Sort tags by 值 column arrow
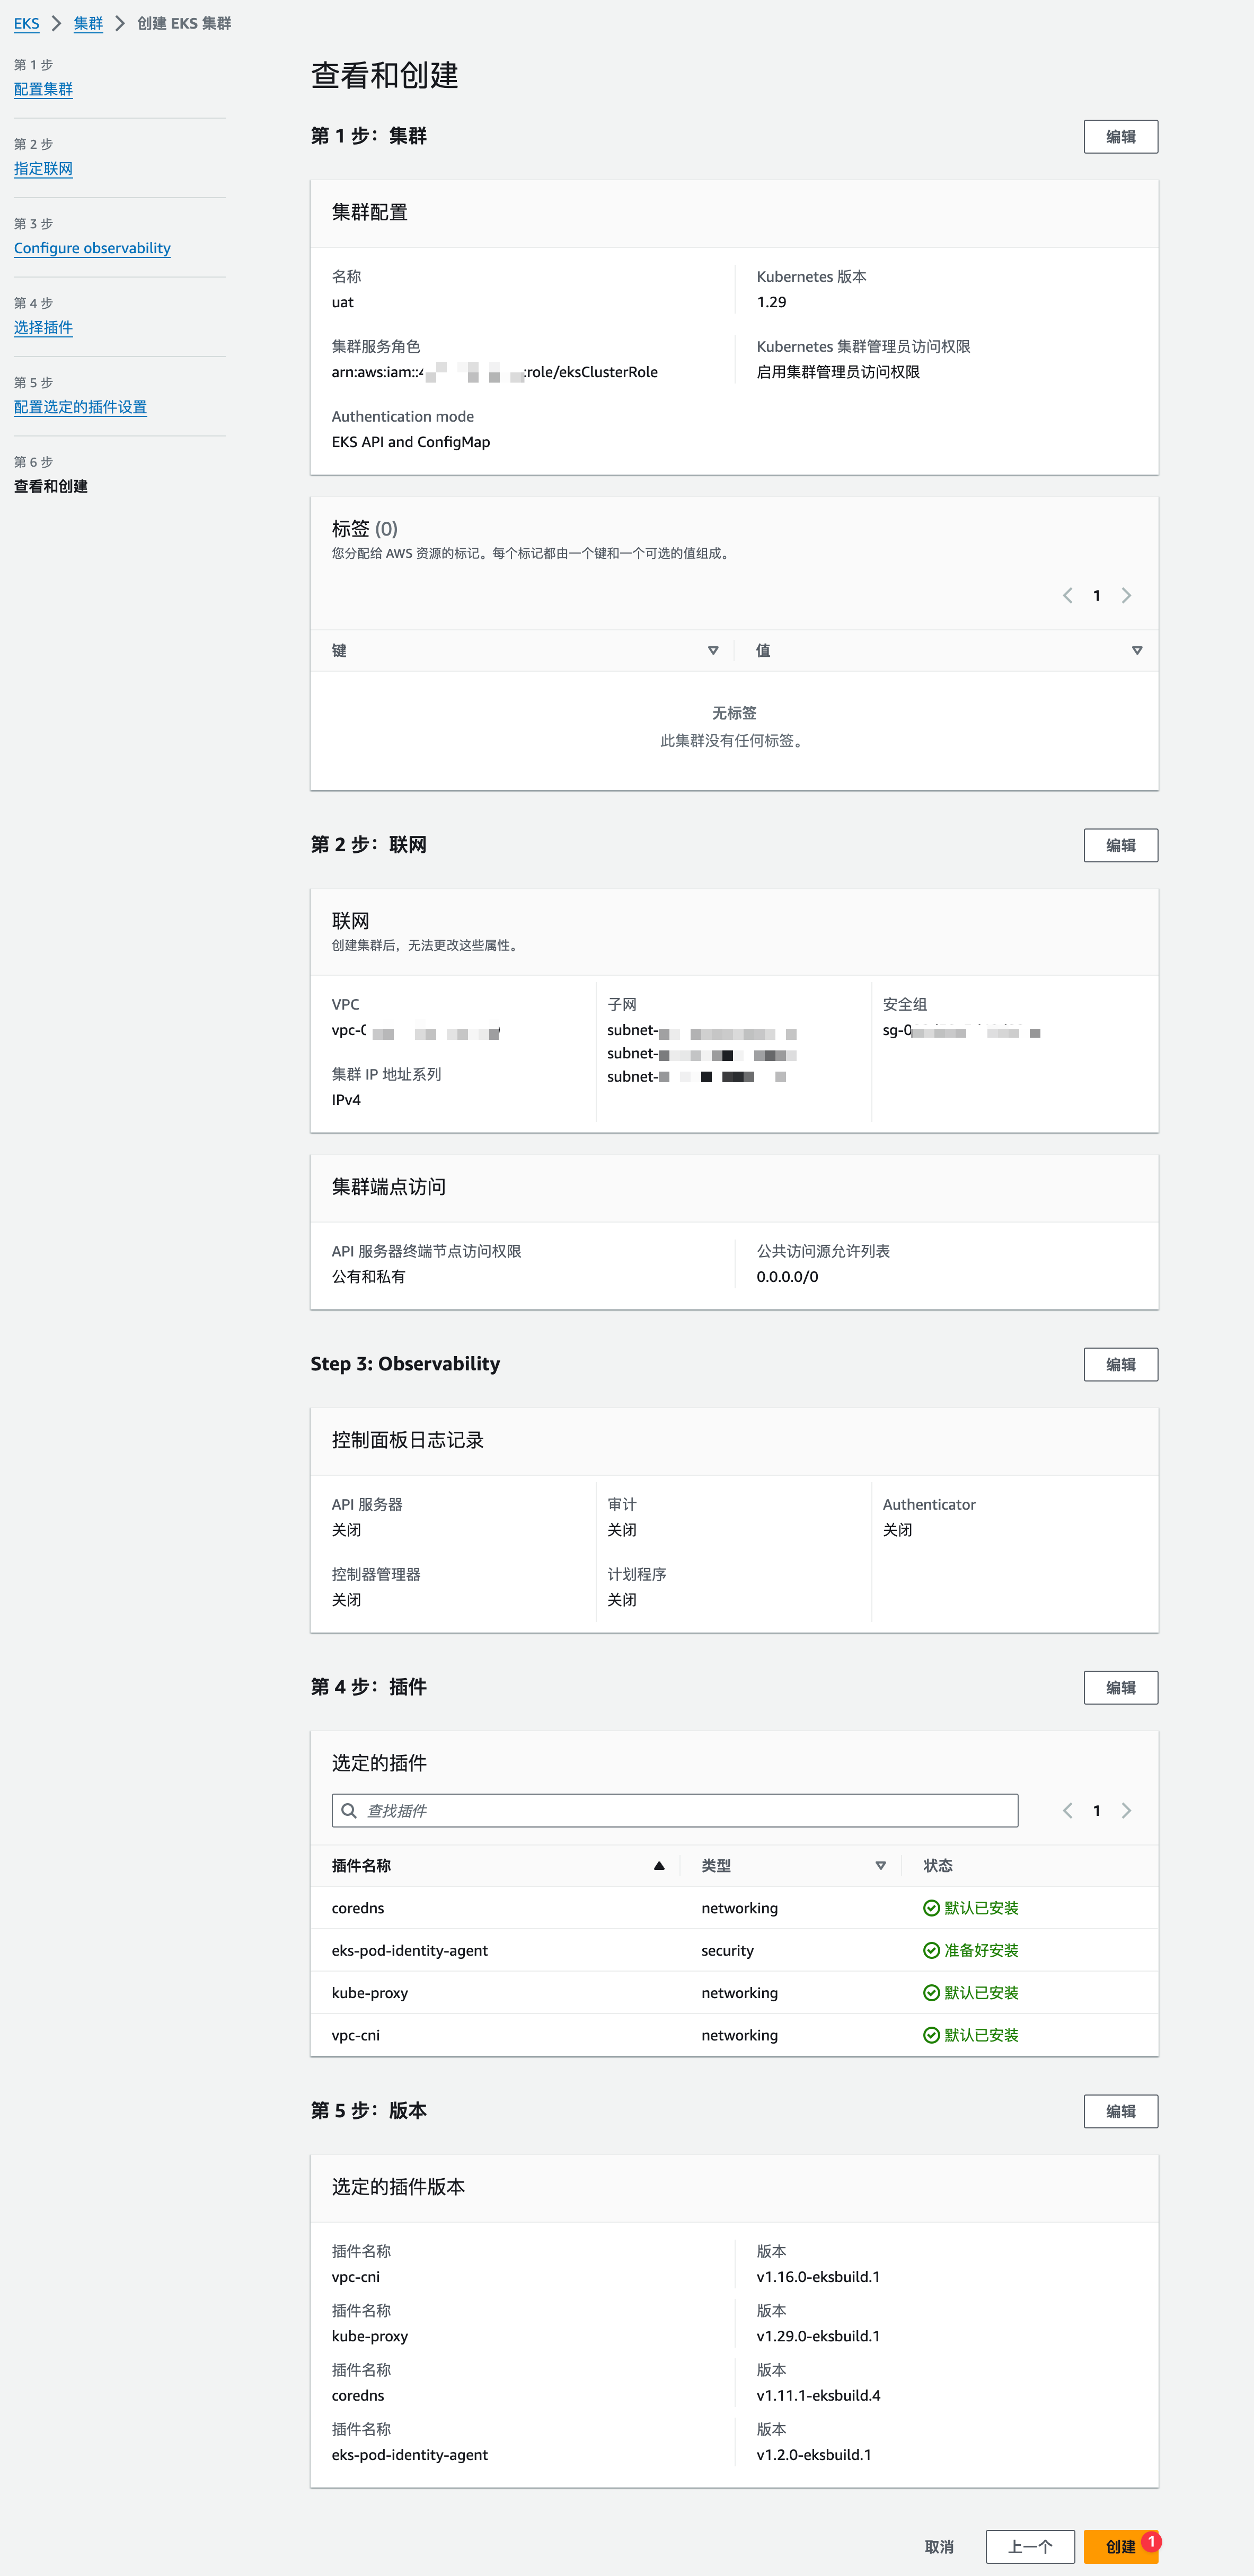 pos(1137,650)
